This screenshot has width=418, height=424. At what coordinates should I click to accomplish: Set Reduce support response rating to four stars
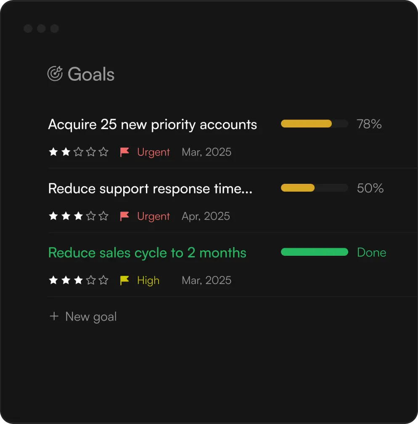(x=91, y=216)
